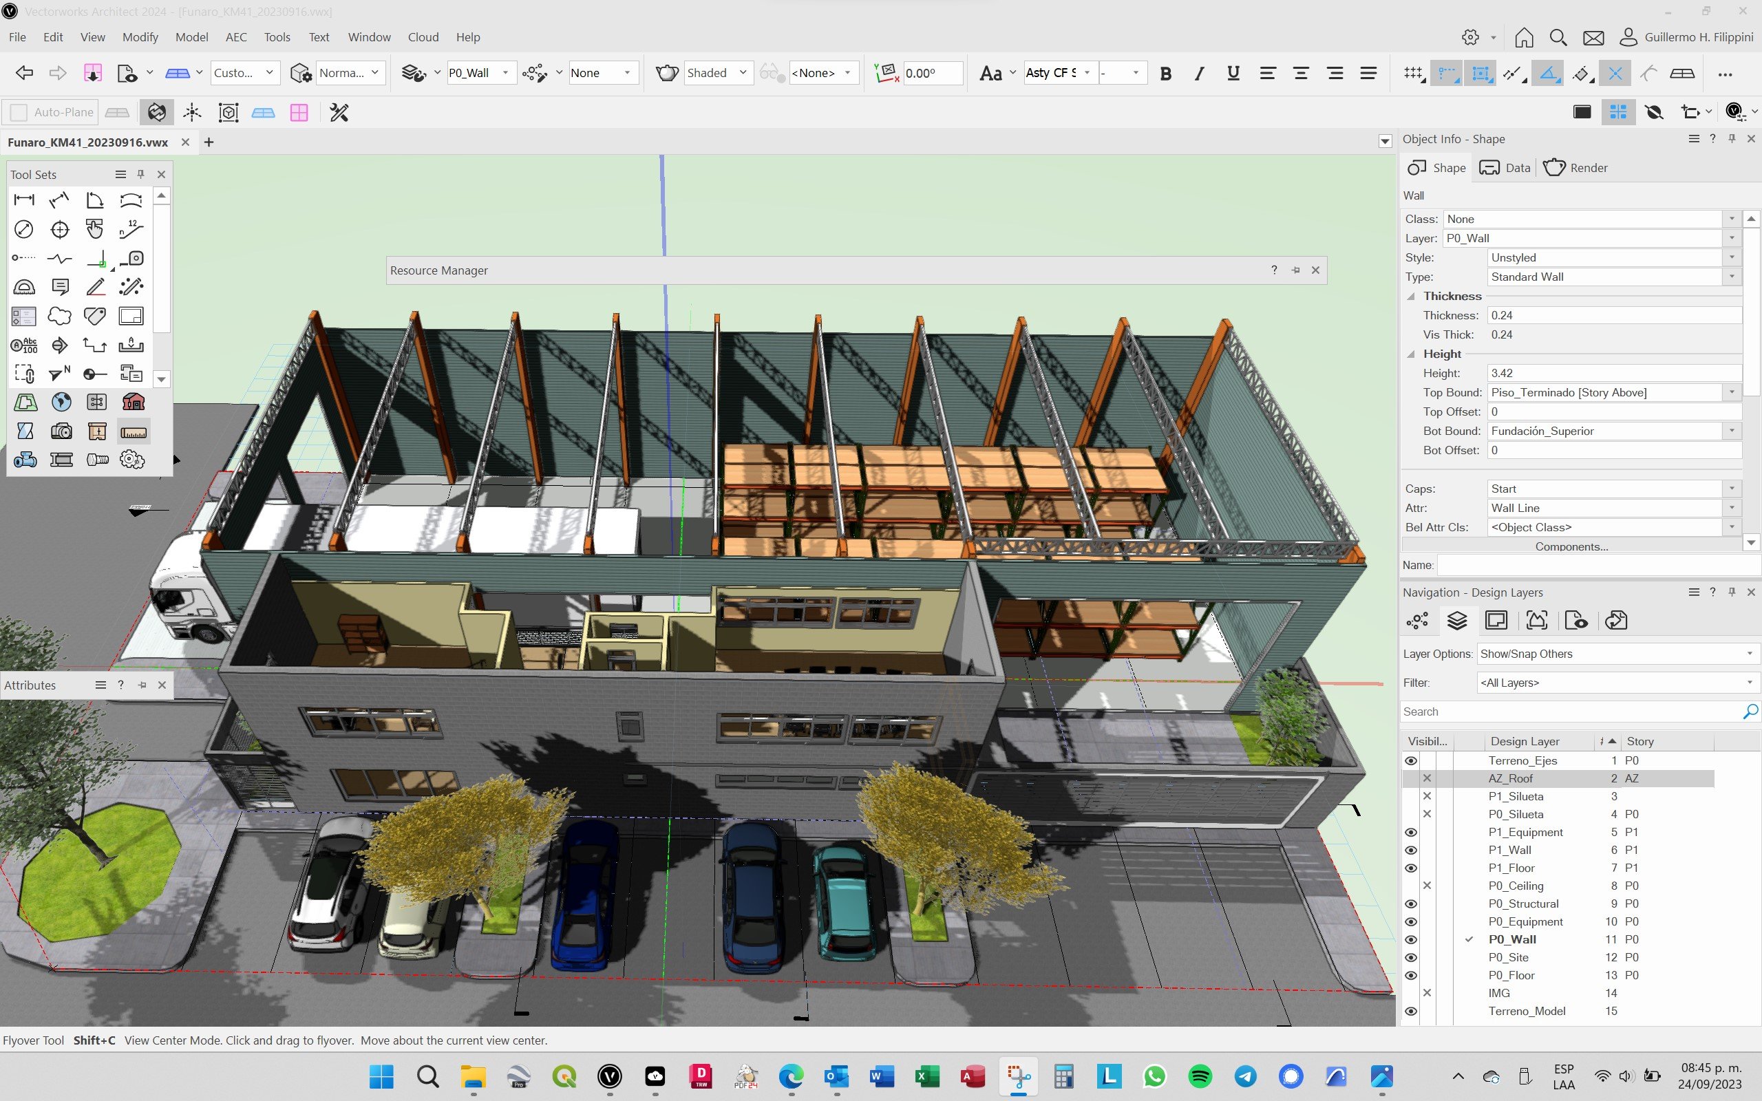1762x1101 pixels.
Task: Click the Visibility tool icon with crossed eye
Action: pos(1654,112)
